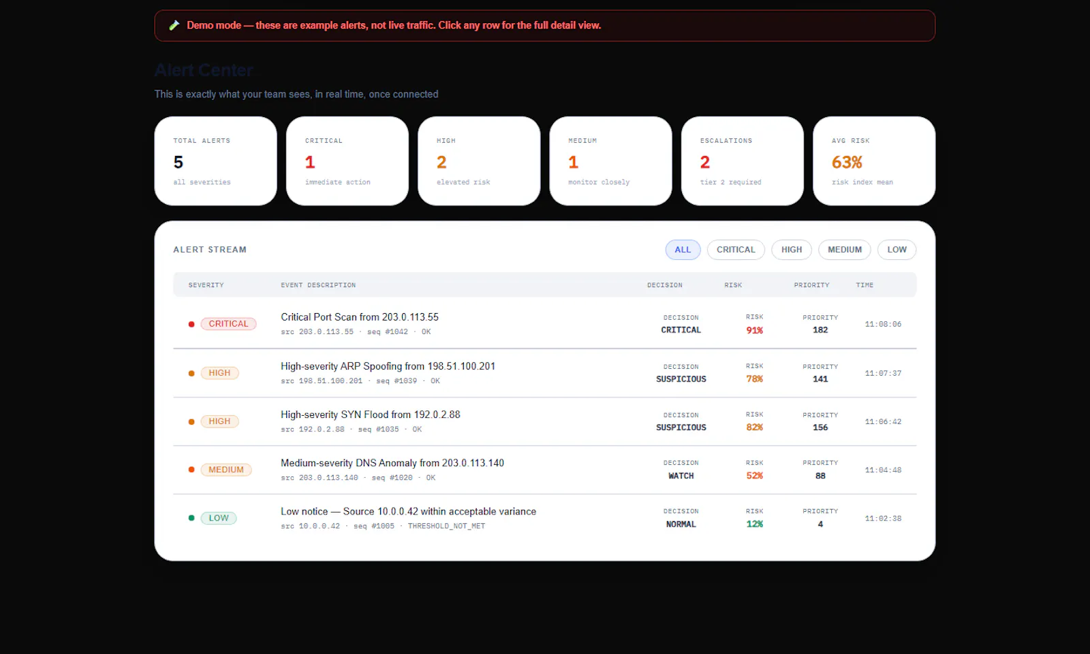The image size is (1090, 654).
Task: Click timestamp 11:08:06
Action: coord(883,324)
